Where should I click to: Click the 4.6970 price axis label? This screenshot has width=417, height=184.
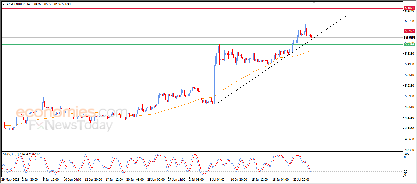tap(410, 129)
